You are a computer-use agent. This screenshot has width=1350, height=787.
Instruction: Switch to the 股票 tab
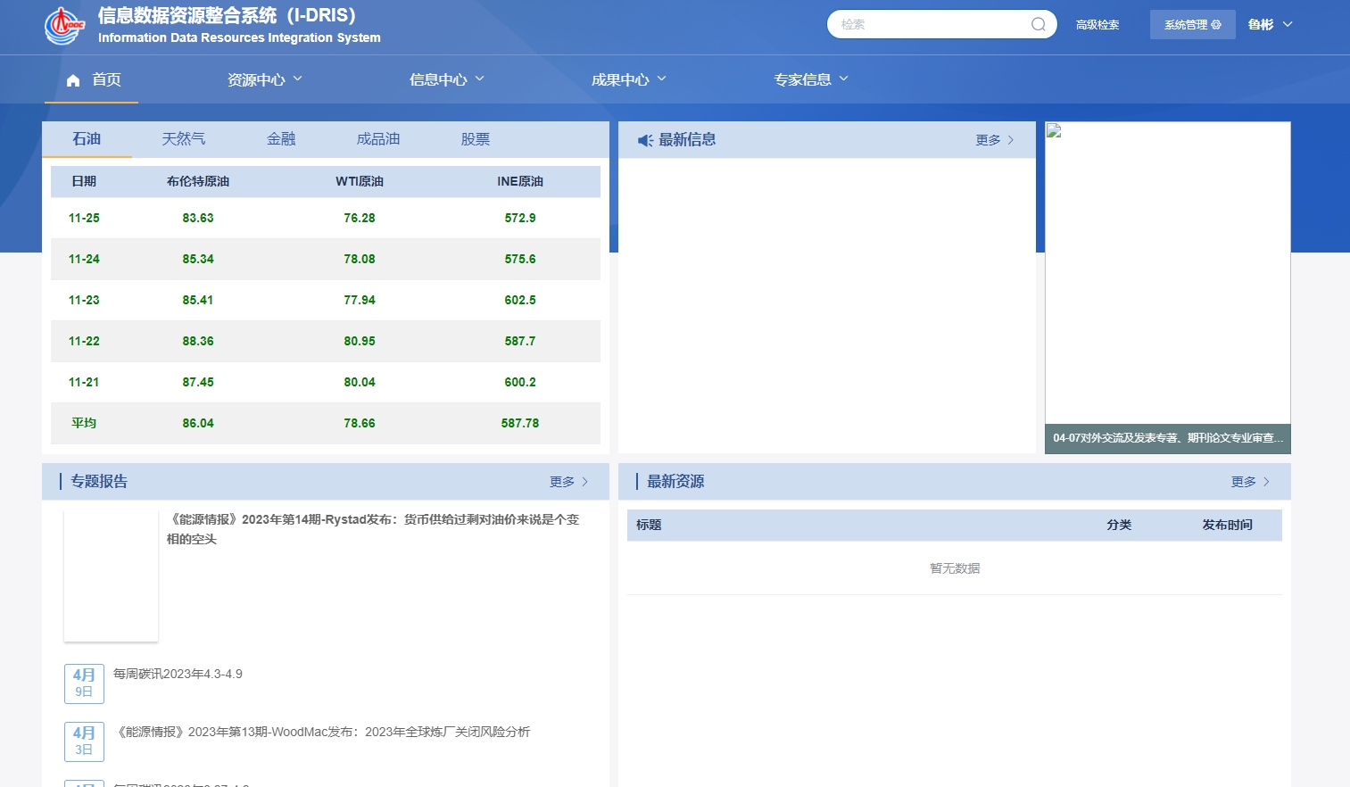(476, 139)
